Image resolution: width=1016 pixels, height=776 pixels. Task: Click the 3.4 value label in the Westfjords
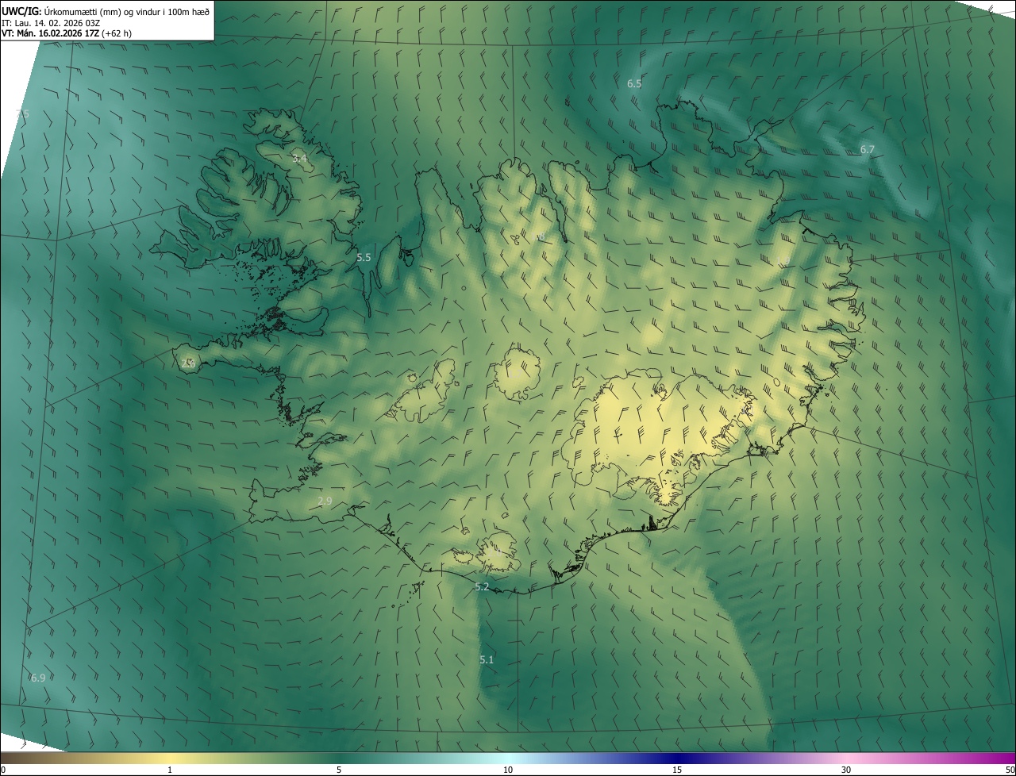tap(299, 159)
